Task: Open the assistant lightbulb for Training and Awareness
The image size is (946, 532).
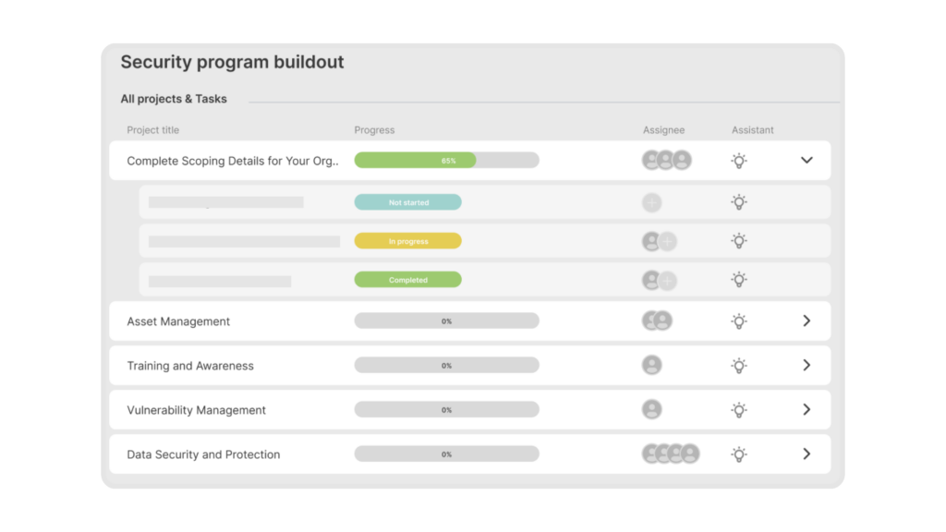Action: pos(739,366)
